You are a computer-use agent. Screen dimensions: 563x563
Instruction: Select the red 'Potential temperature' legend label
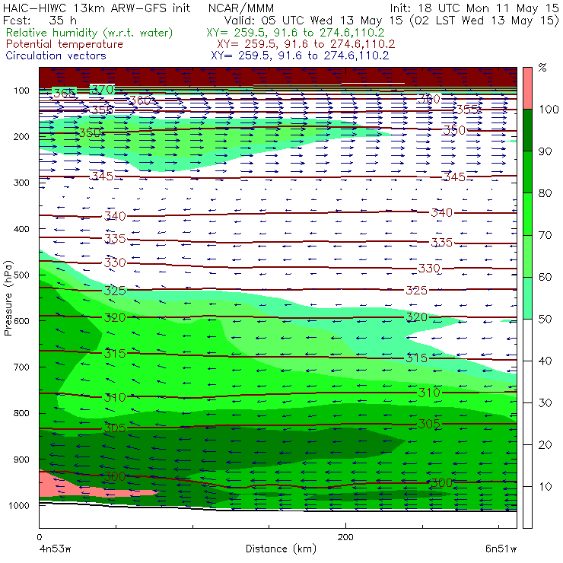65,44
